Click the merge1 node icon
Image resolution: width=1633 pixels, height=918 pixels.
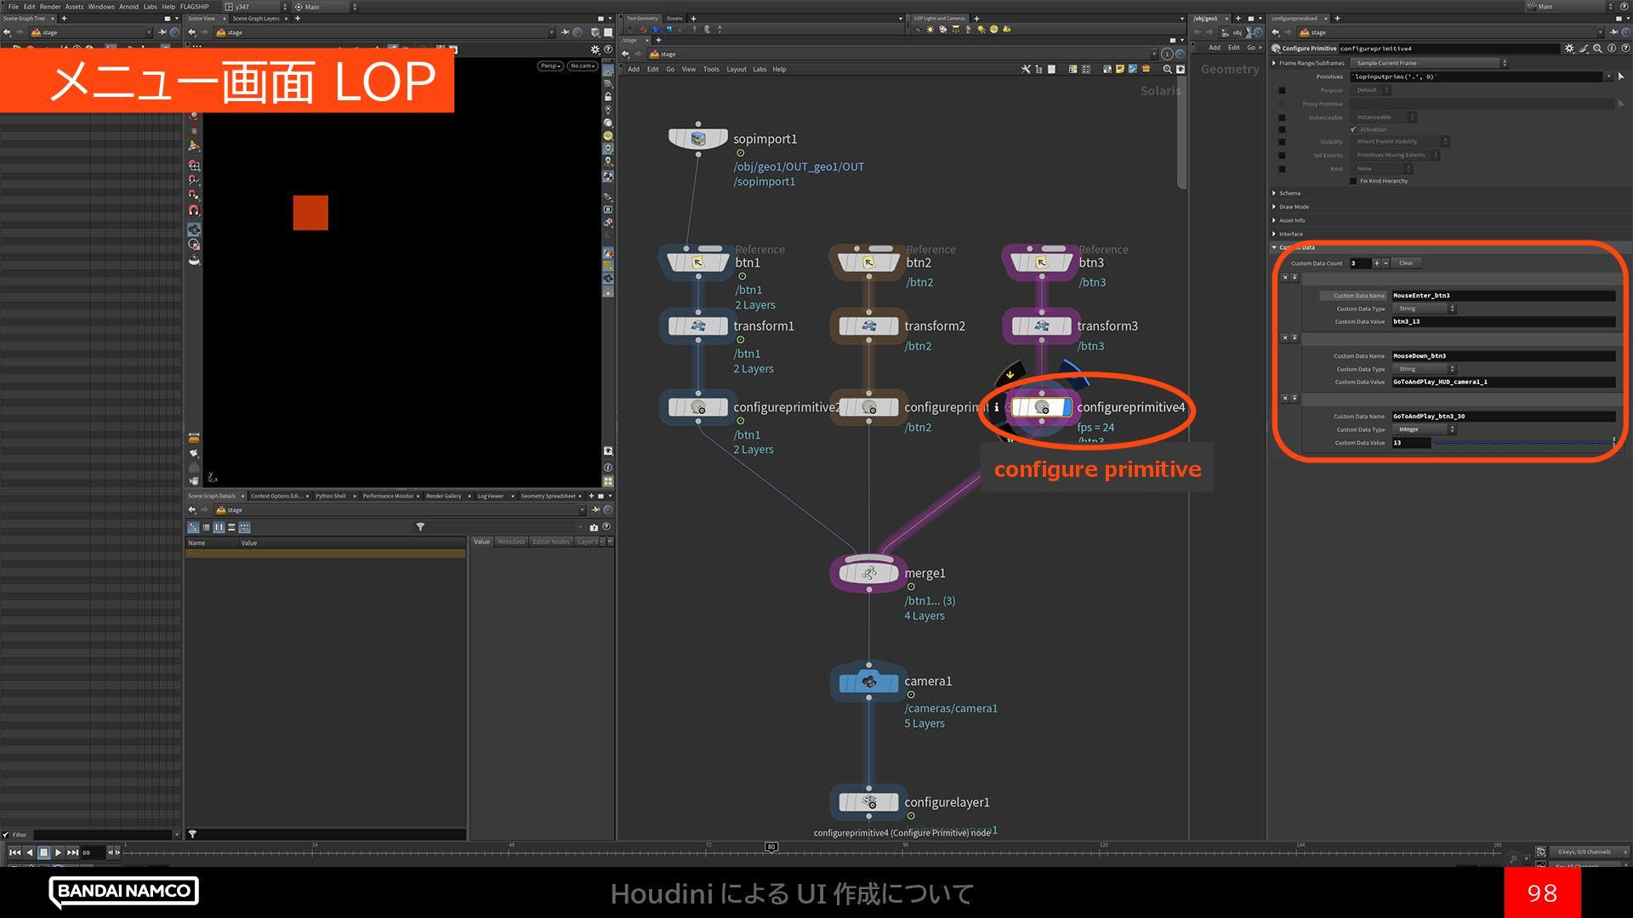(x=868, y=573)
